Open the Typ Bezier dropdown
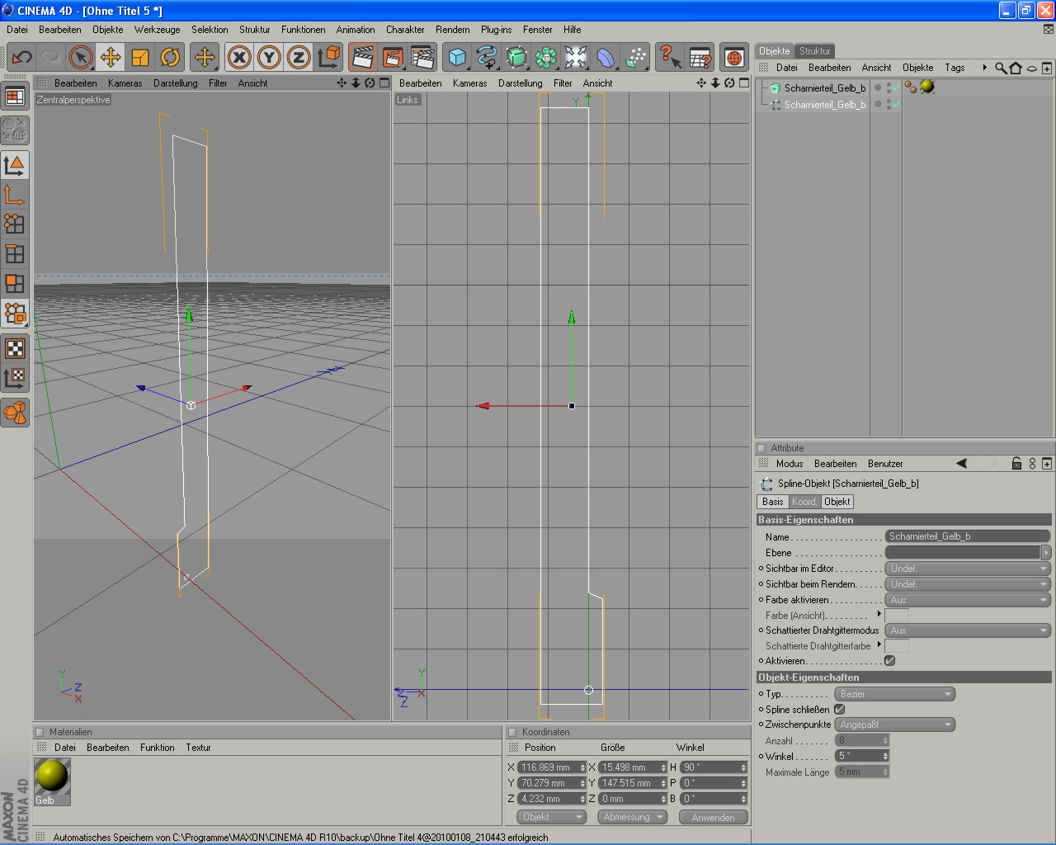 (894, 694)
